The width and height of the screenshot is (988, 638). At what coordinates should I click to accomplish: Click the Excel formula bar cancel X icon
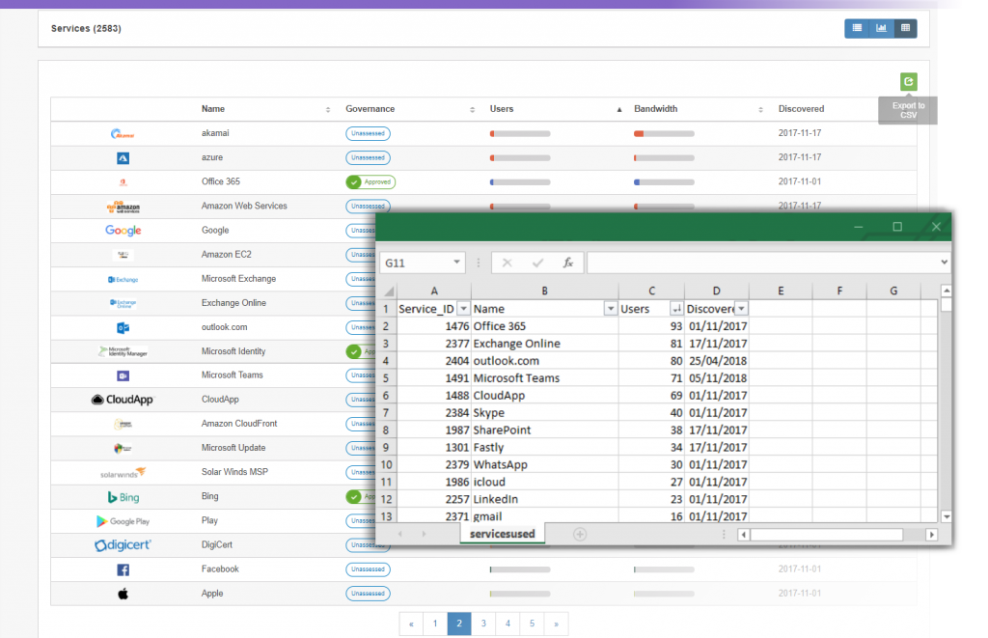508,263
